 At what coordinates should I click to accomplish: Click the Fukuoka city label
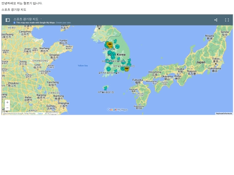[x=138, y=81]
